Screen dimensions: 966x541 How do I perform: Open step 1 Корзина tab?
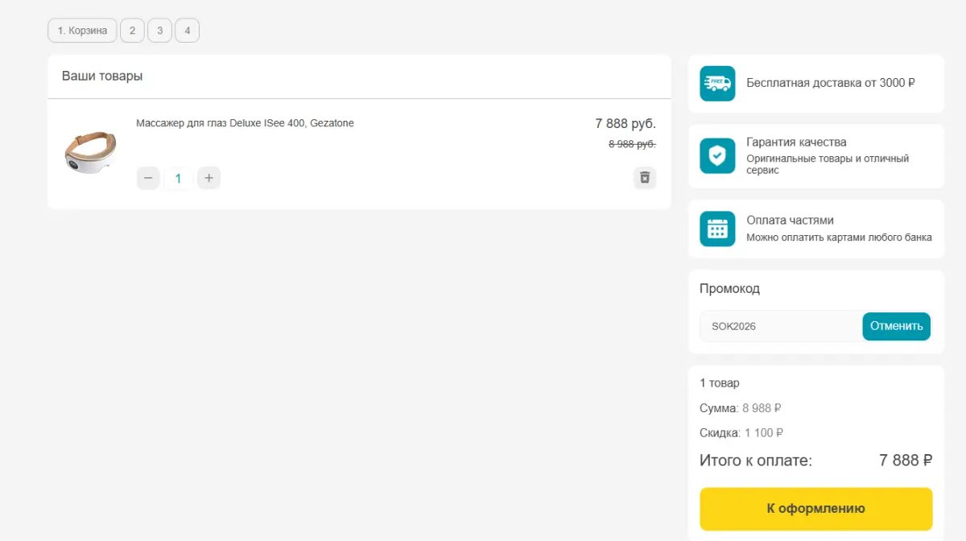82,31
